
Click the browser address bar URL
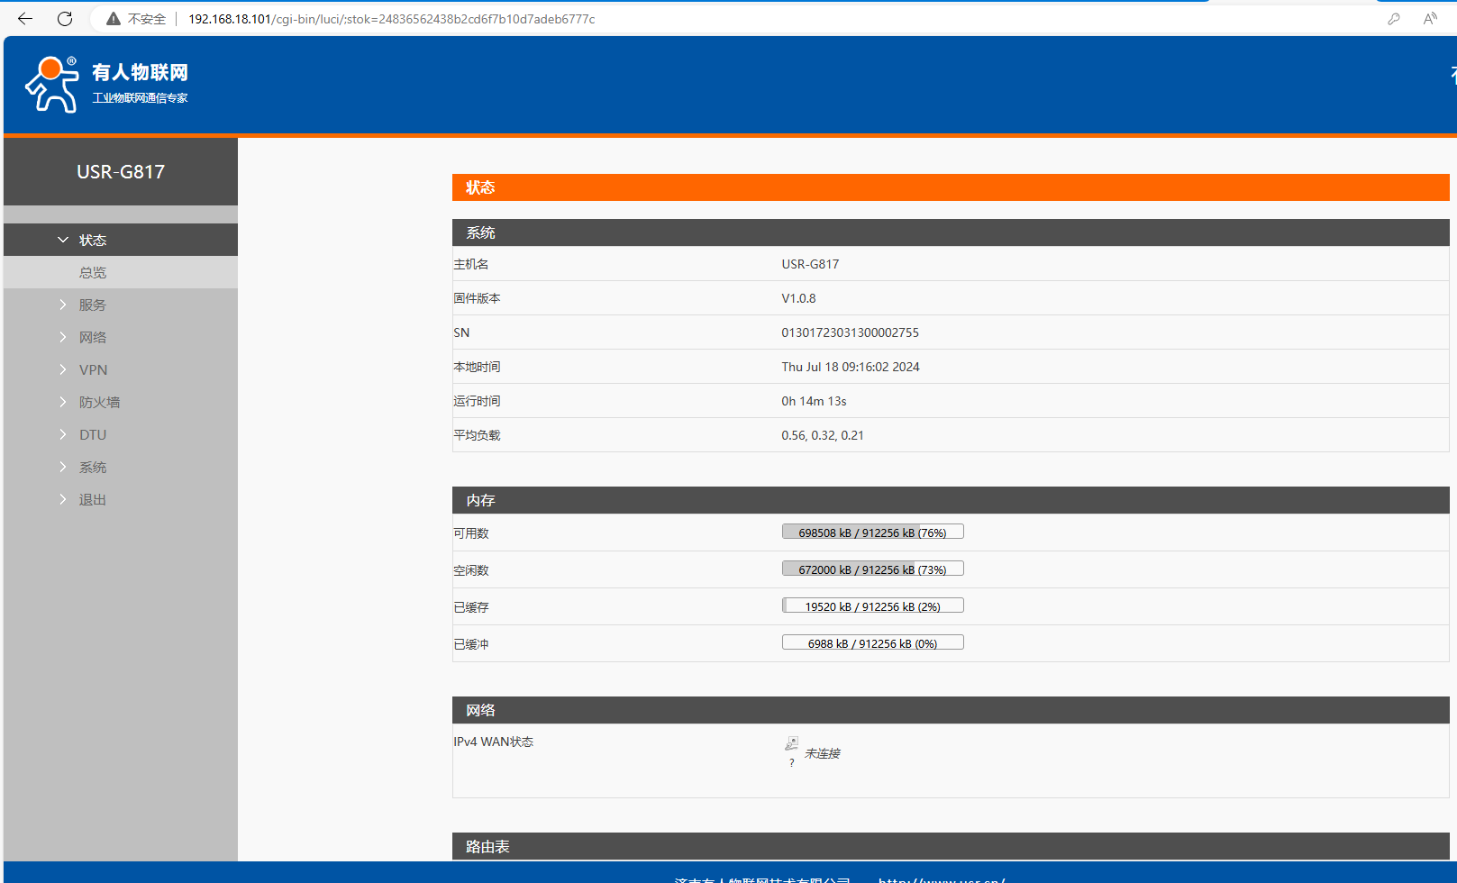pos(391,19)
